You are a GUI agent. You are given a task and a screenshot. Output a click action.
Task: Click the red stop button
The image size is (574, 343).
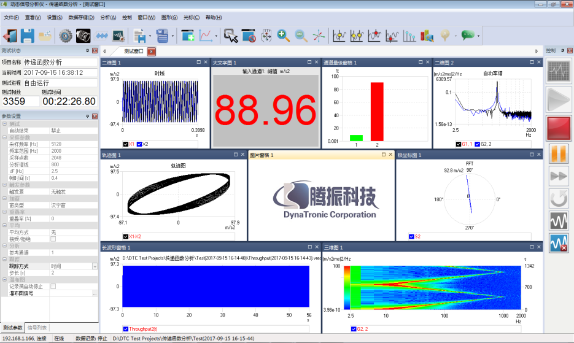[x=559, y=128]
